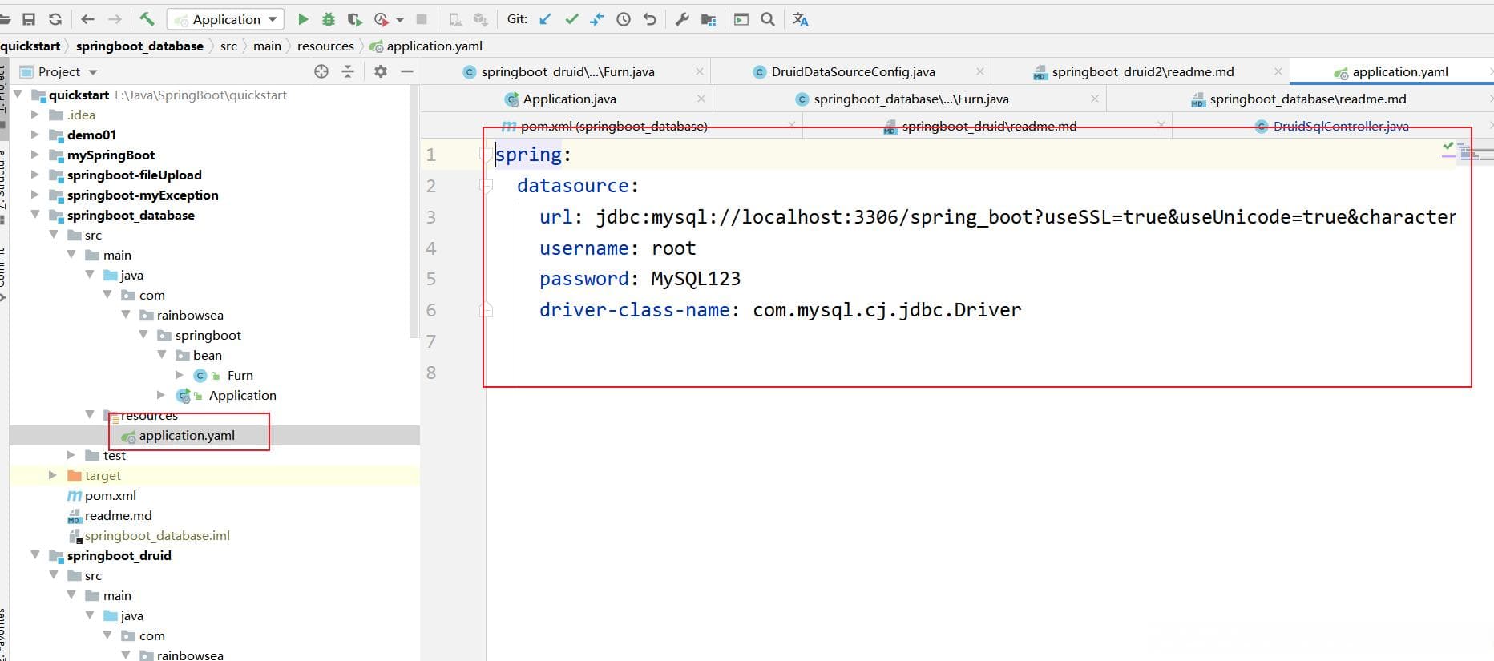Locate opened file with target icon

[x=321, y=71]
